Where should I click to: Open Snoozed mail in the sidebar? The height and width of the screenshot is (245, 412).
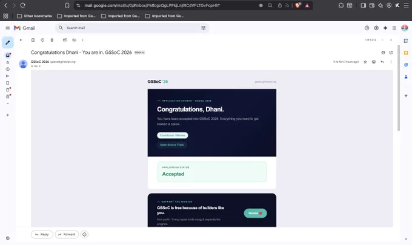(8, 69)
